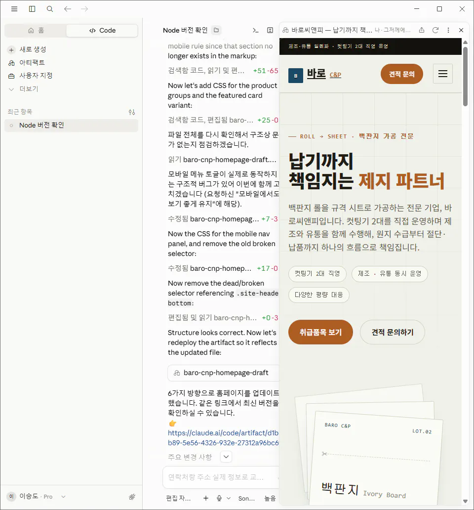Expand the 검색함 코드, 읽기 및 편... +51 -65 step
474x510 pixels.
223,71
